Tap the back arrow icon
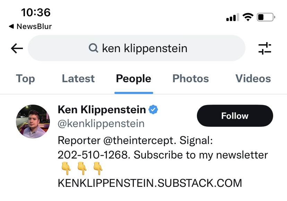The width and height of the screenshot is (287, 201). pos(17,48)
